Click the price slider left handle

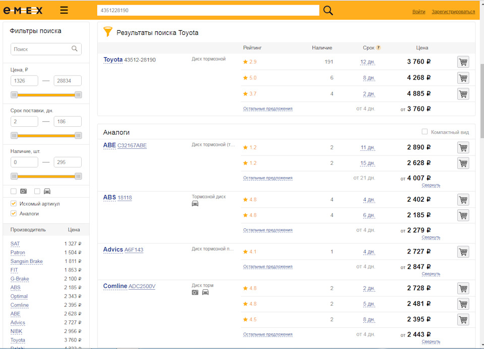tap(14, 95)
